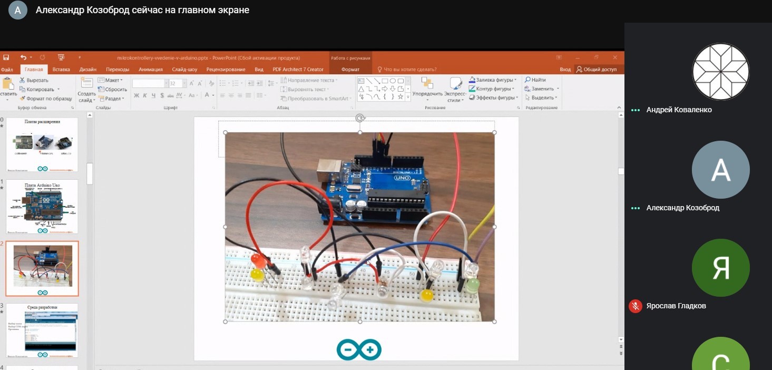Image resolution: width=772 pixels, height=370 pixels.
Task: Click the Что вы хотите сделать search field
Action: click(407, 70)
